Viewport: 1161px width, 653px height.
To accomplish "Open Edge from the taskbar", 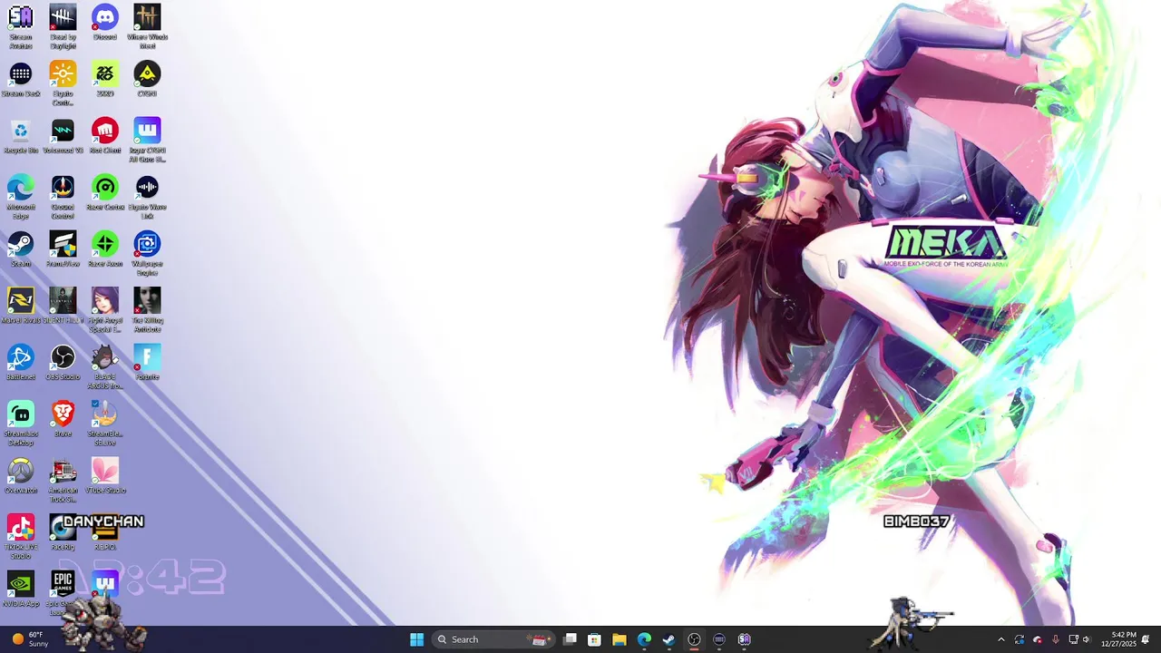I will tap(644, 639).
